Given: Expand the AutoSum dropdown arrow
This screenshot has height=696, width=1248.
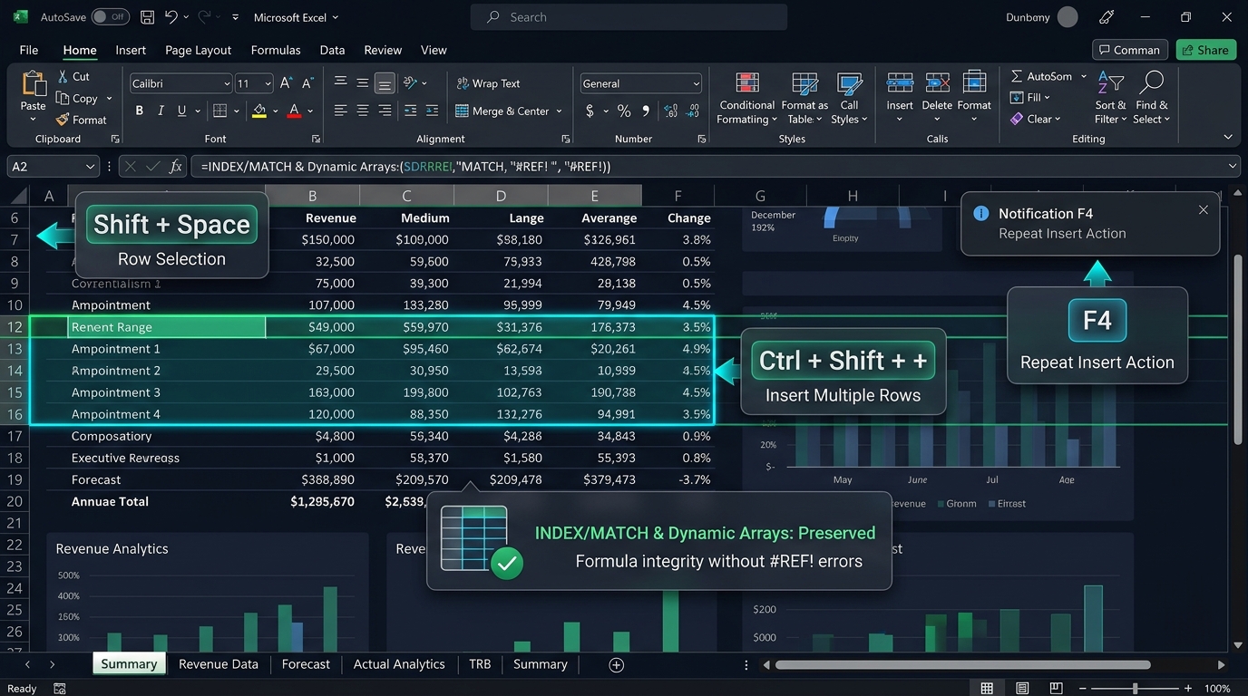Looking at the screenshot, I should [x=1084, y=77].
